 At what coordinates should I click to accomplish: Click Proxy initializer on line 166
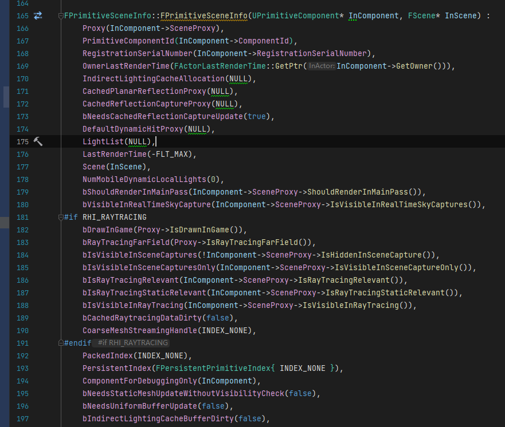point(94,28)
